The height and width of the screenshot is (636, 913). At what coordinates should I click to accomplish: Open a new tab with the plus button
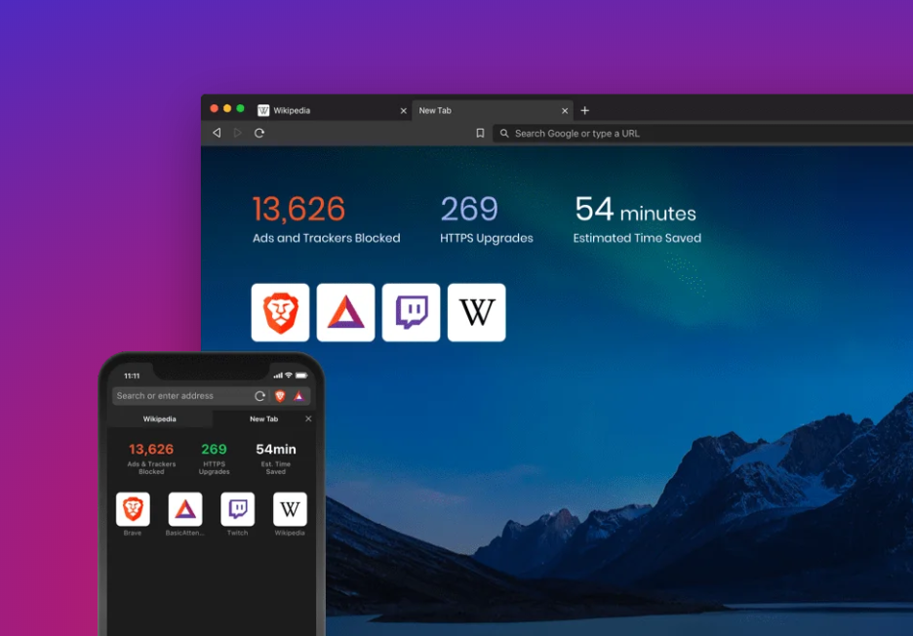pyautogui.click(x=584, y=110)
